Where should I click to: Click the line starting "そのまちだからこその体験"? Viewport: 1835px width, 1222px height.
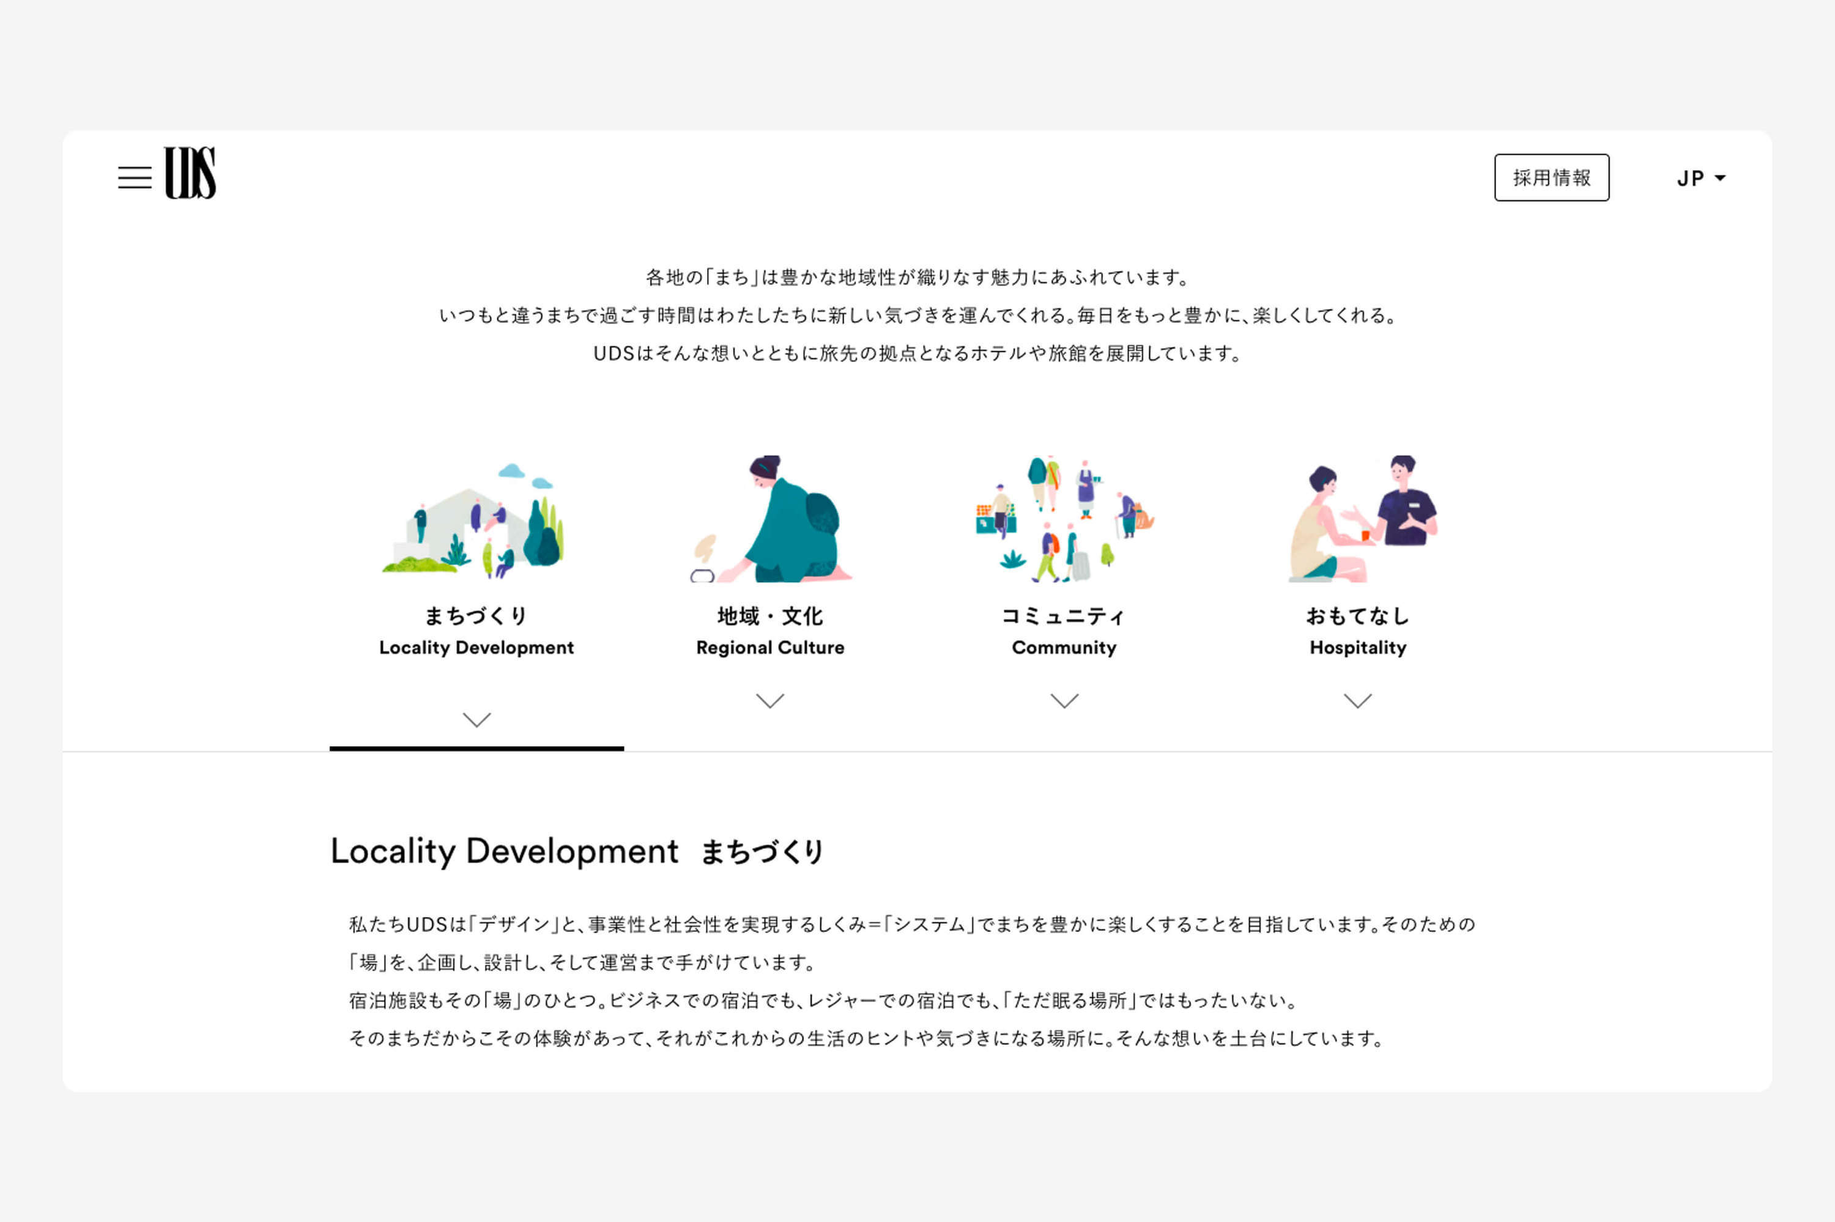[x=867, y=1039]
